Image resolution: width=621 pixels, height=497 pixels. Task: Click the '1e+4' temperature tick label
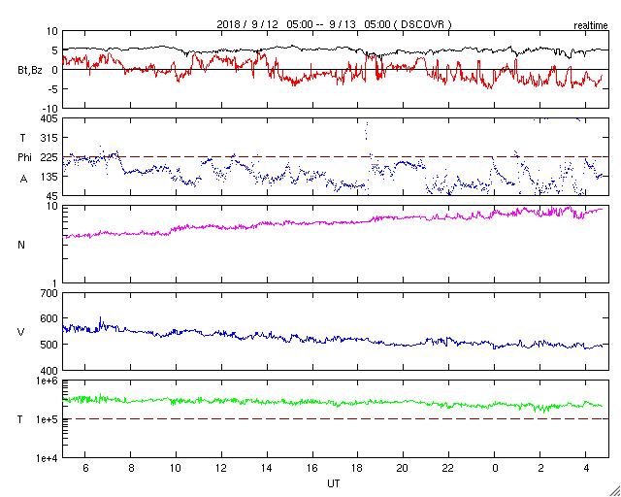[x=48, y=458]
